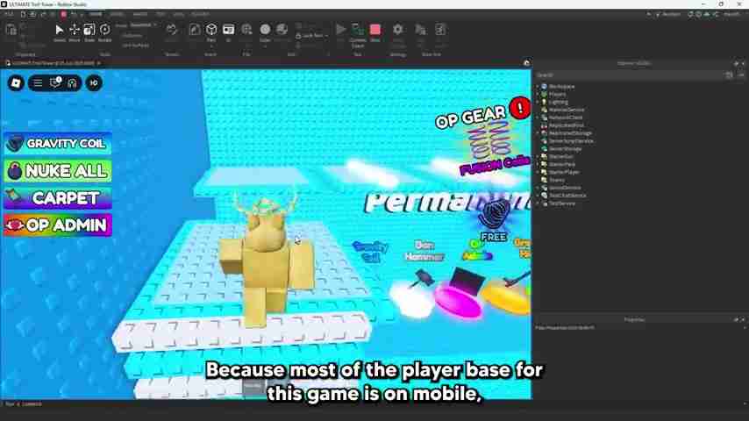This screenshot has height=421, width=749.
Task: Select StarterPlayer in Explorer
Action: coord(564,172)
